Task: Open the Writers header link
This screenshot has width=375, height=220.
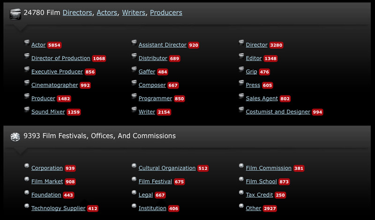Action: point(134,13)
